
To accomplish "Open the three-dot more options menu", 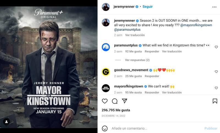I will [215, 7].
